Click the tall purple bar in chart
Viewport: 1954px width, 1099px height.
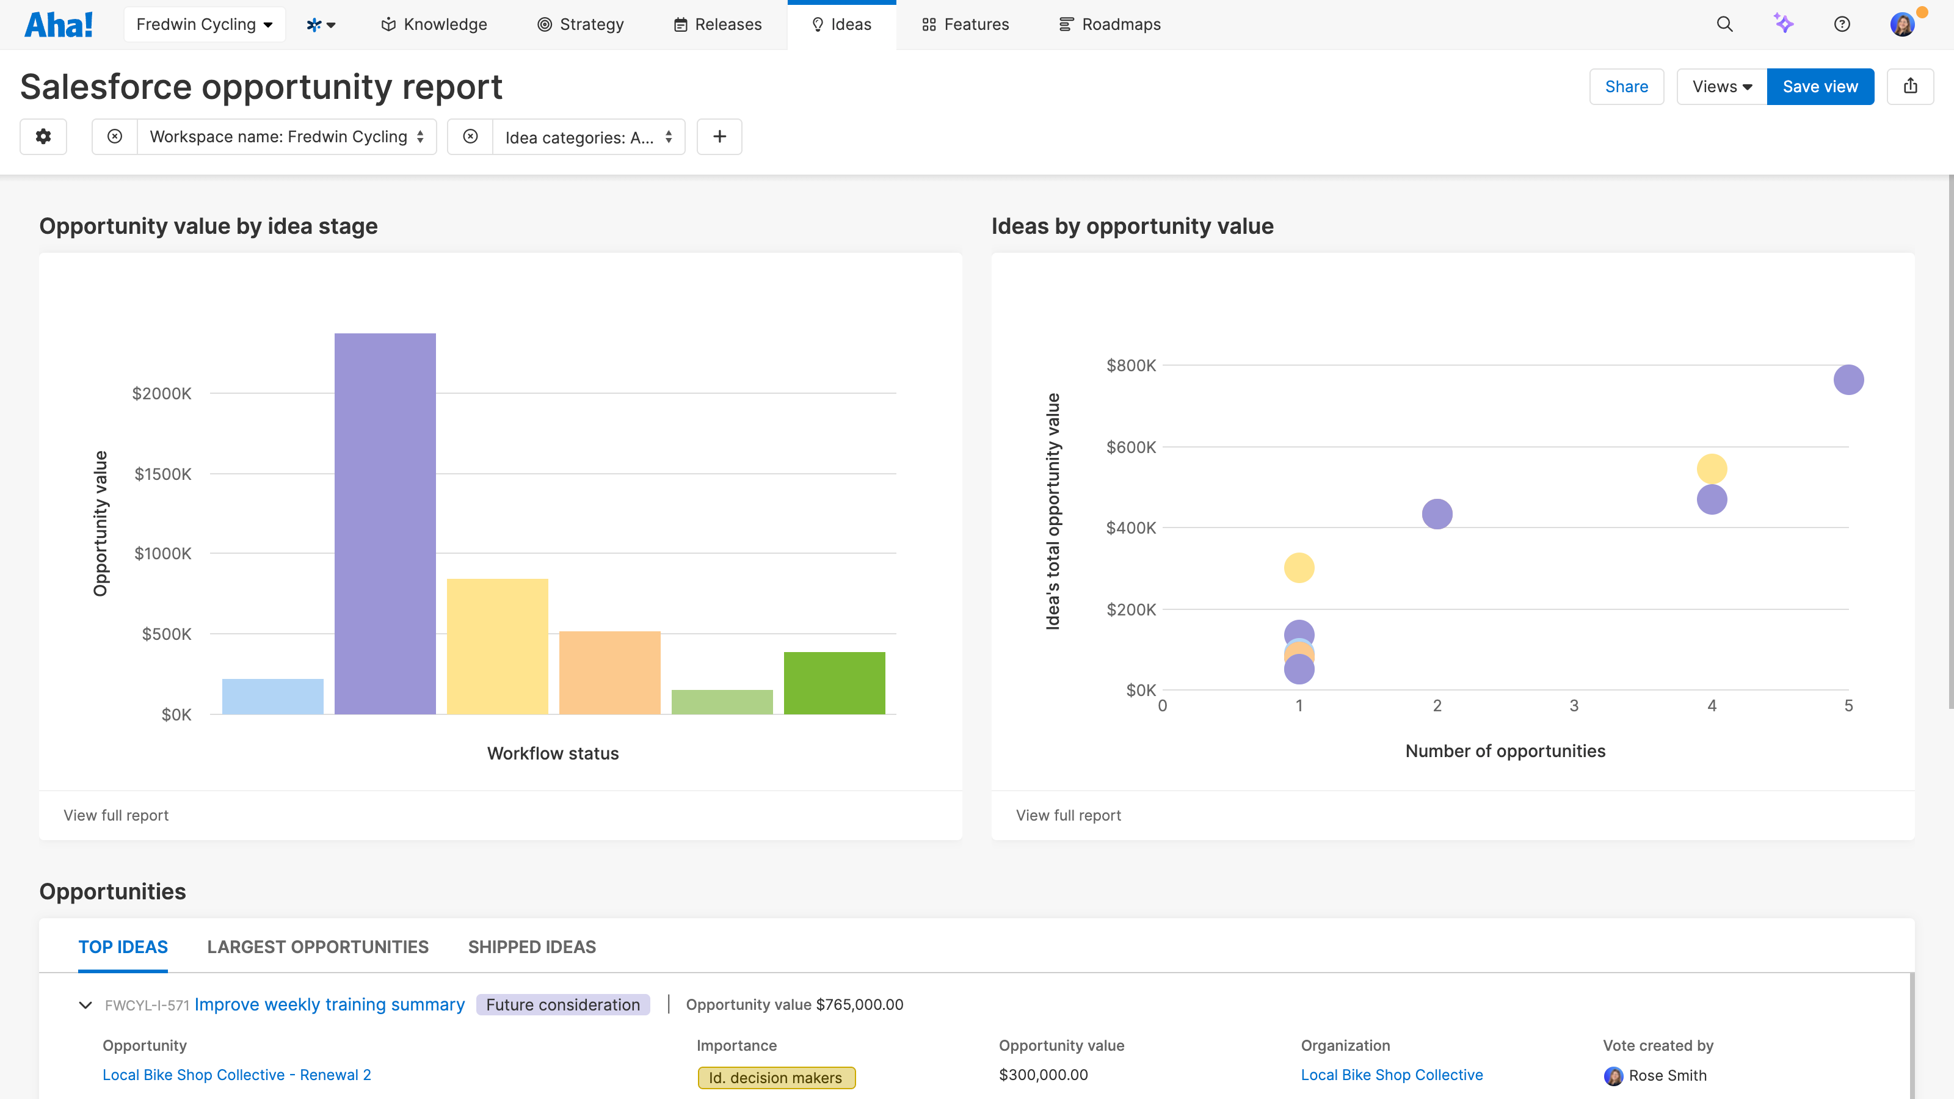pos(385,523)
